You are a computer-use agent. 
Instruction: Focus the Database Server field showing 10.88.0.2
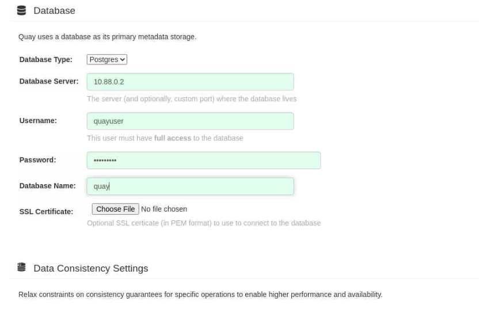[x=190, y=82]
